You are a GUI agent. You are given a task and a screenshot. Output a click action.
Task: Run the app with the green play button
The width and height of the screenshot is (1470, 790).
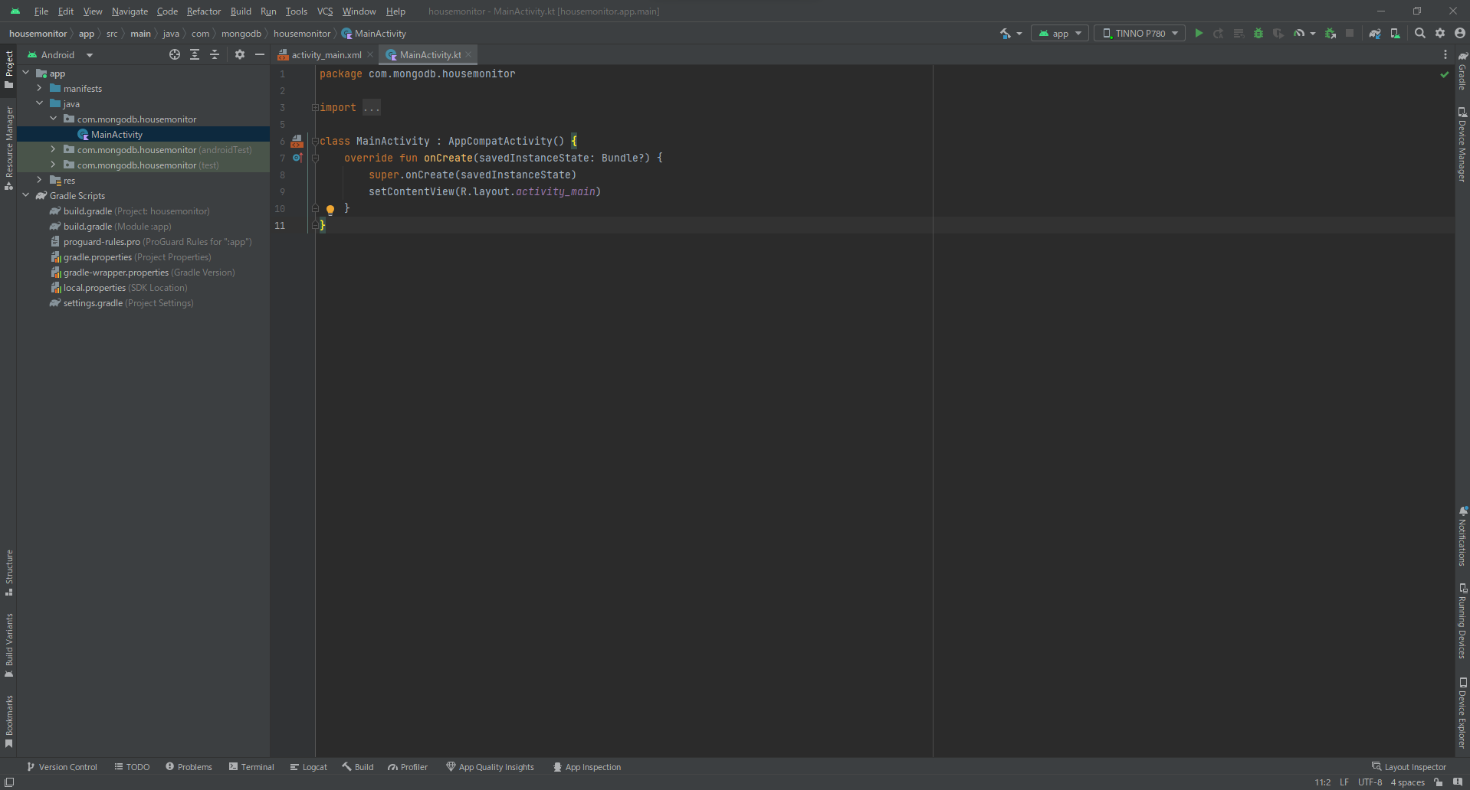[x=1199, y=34]
